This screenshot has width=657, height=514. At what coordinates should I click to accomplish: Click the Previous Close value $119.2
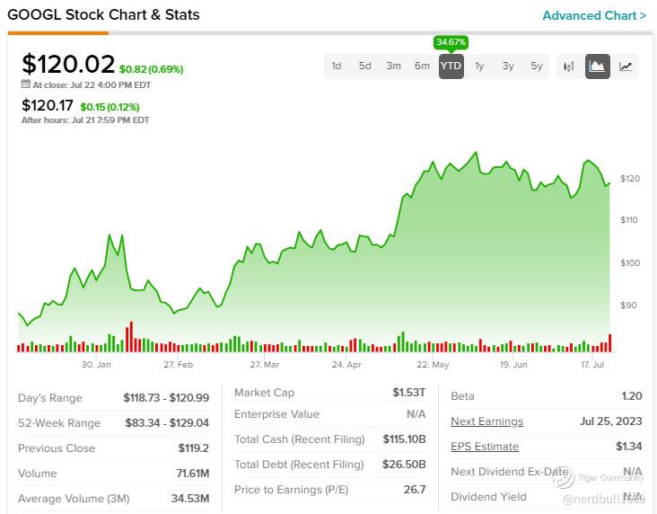(x=194, y=448)
